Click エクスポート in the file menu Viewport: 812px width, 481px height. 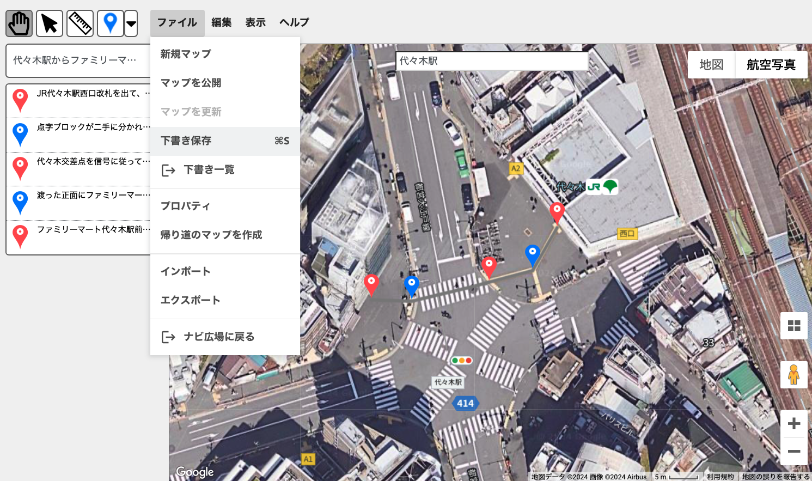tap(191, 300)
